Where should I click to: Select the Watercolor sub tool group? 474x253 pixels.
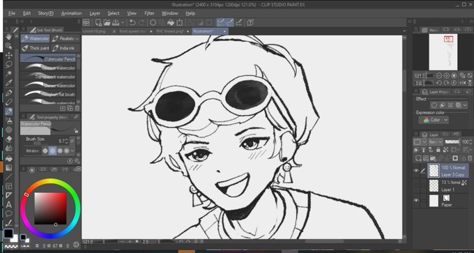point(35,39)
